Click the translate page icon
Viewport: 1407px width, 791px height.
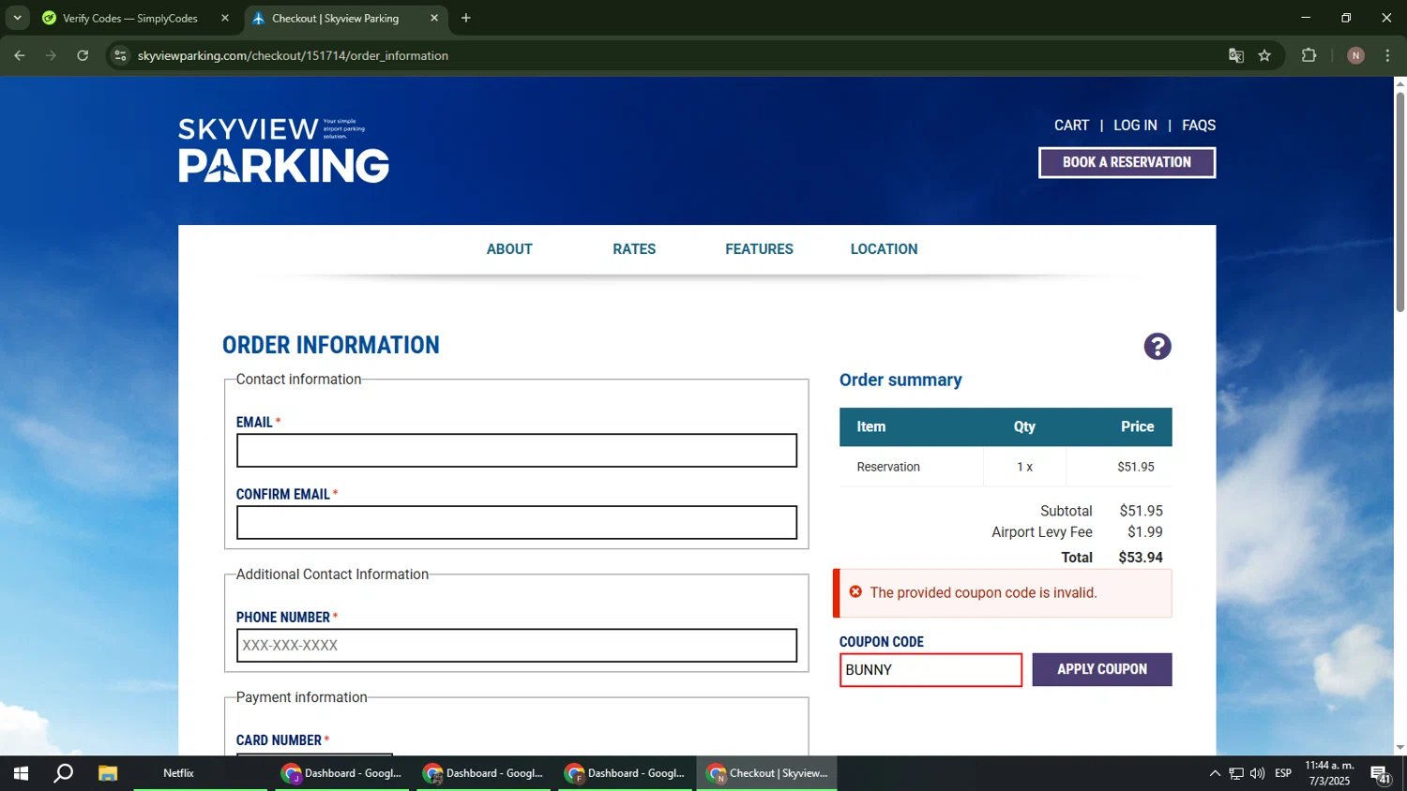click(1236, 55)
